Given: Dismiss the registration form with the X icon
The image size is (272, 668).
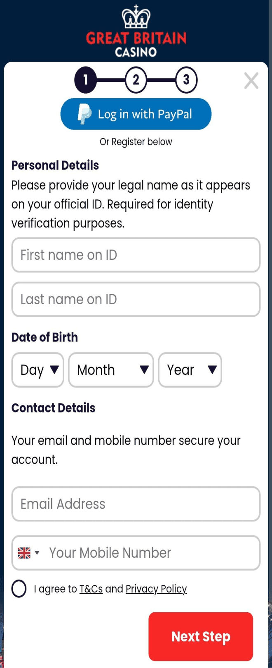Looking at the screenshot, I should (251, 81).
